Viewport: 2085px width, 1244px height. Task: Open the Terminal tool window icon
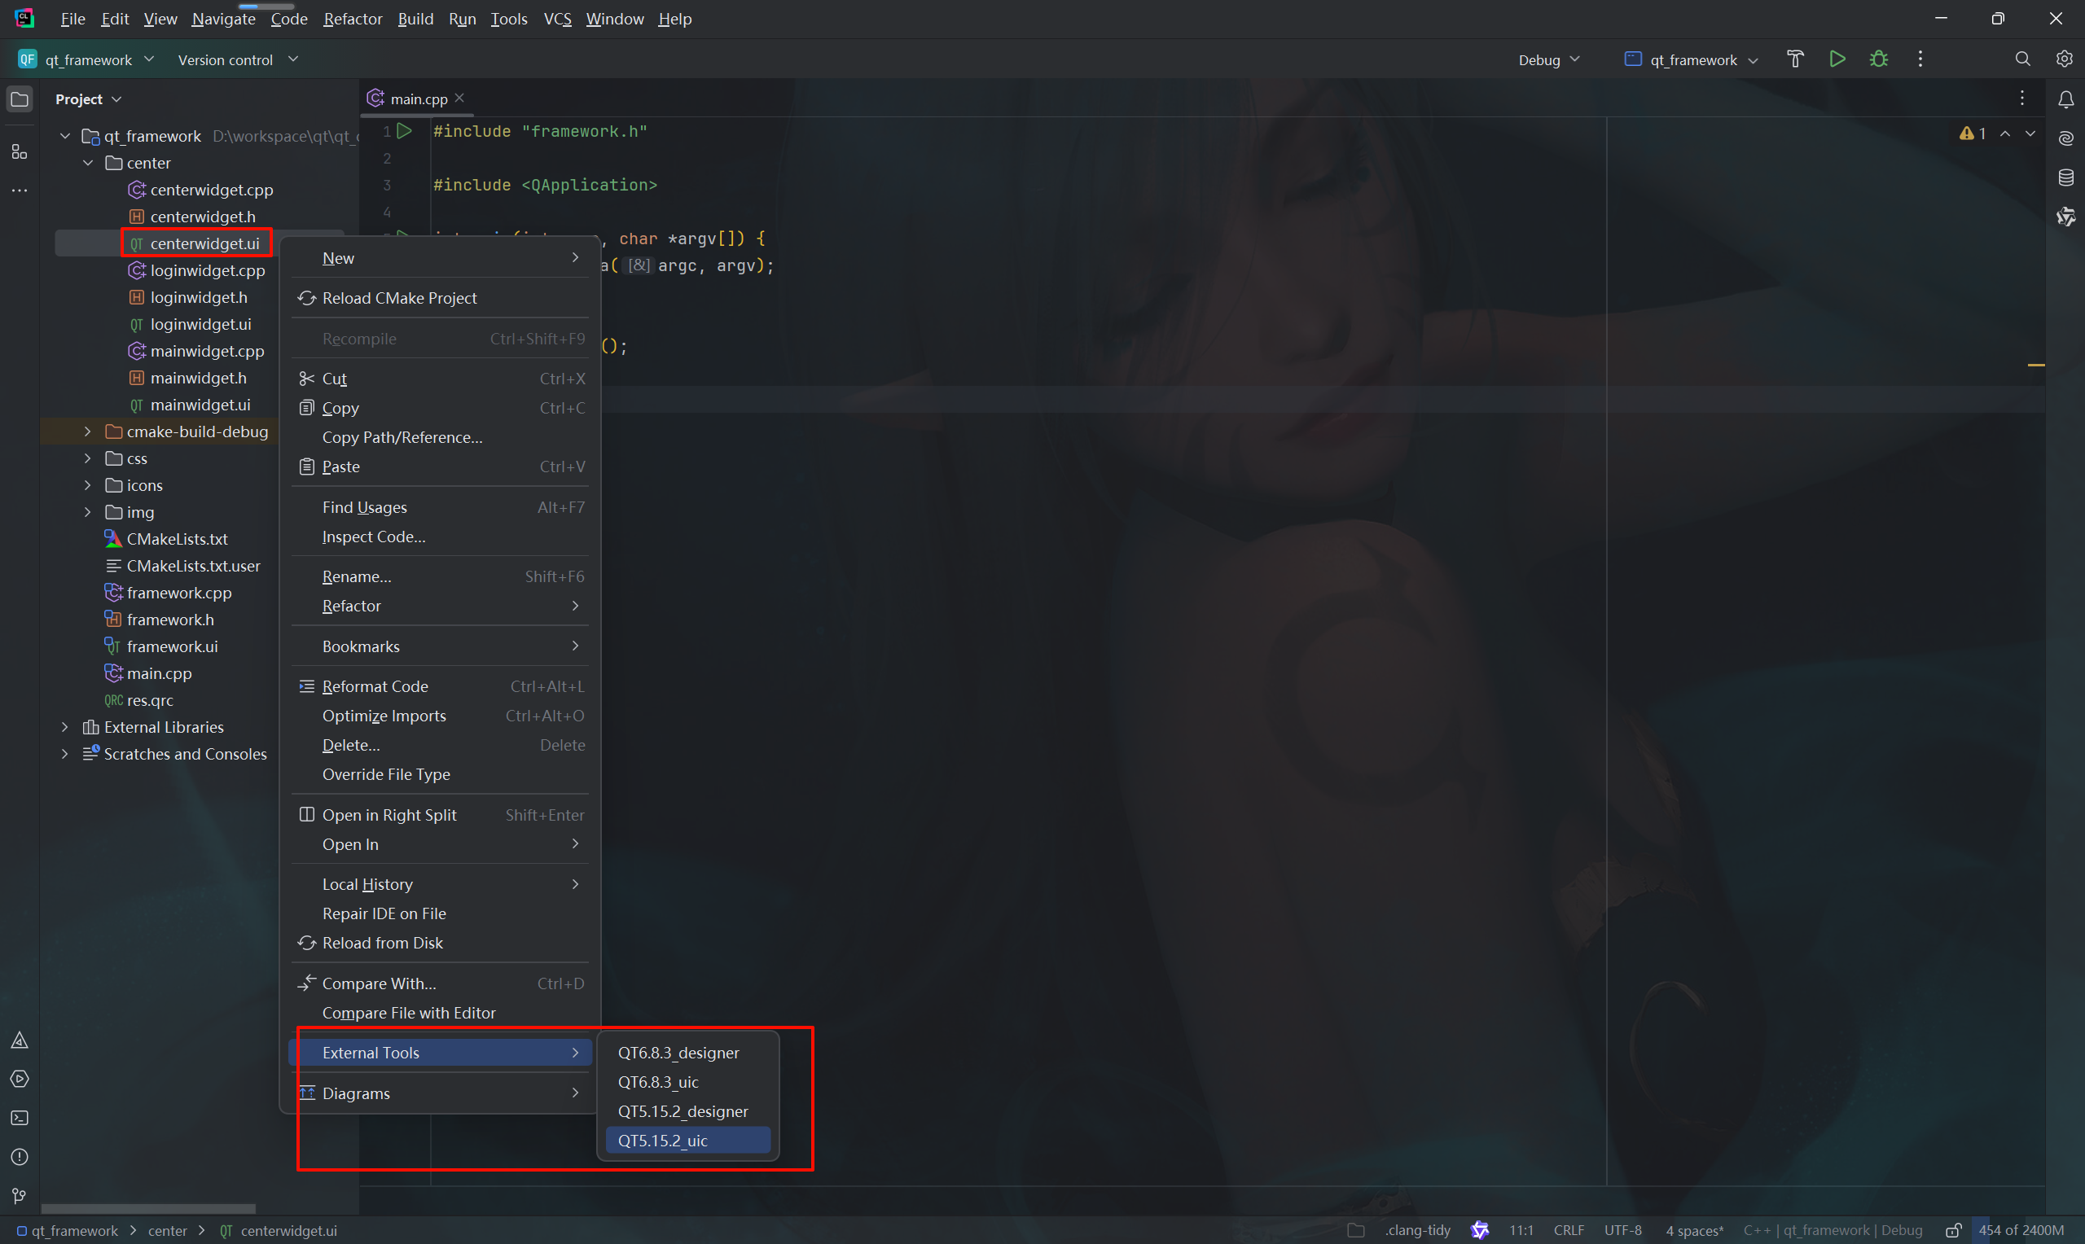coord(20,1118)
